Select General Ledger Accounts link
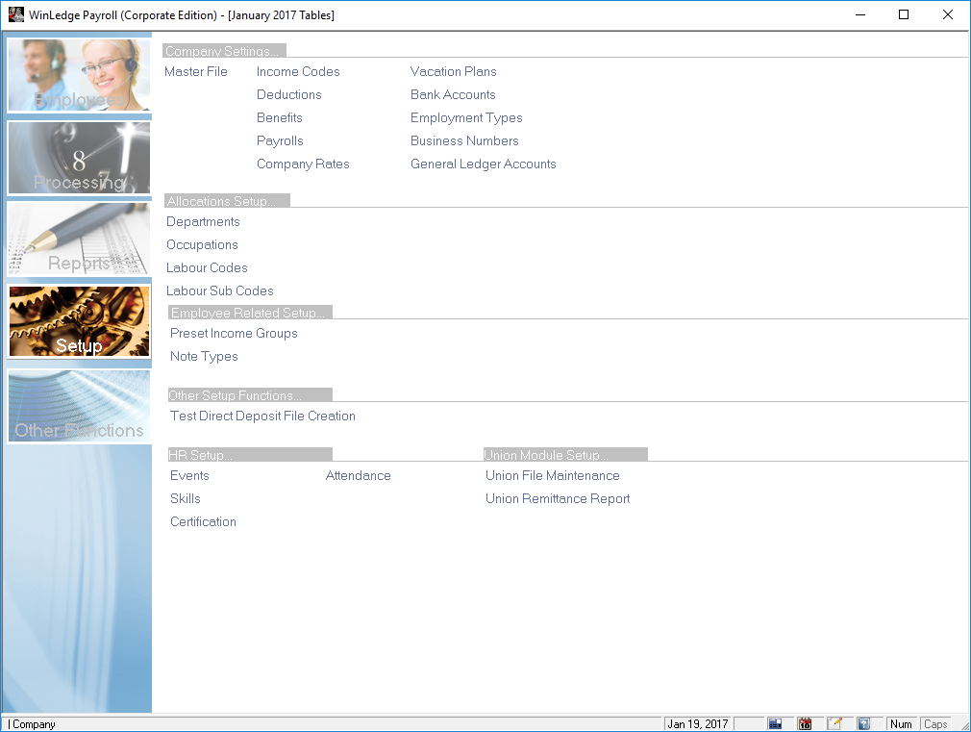The height and width of the screenshot is (732, 971). 483,164
